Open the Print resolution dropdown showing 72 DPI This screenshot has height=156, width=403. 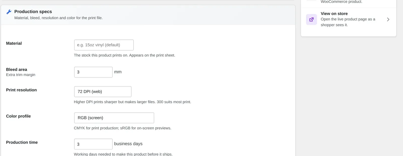point(103,92)
